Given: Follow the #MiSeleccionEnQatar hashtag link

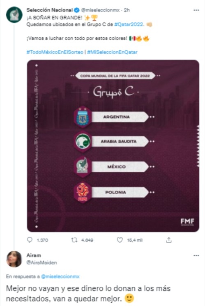Looking at the screenshot, I should 112,52.
